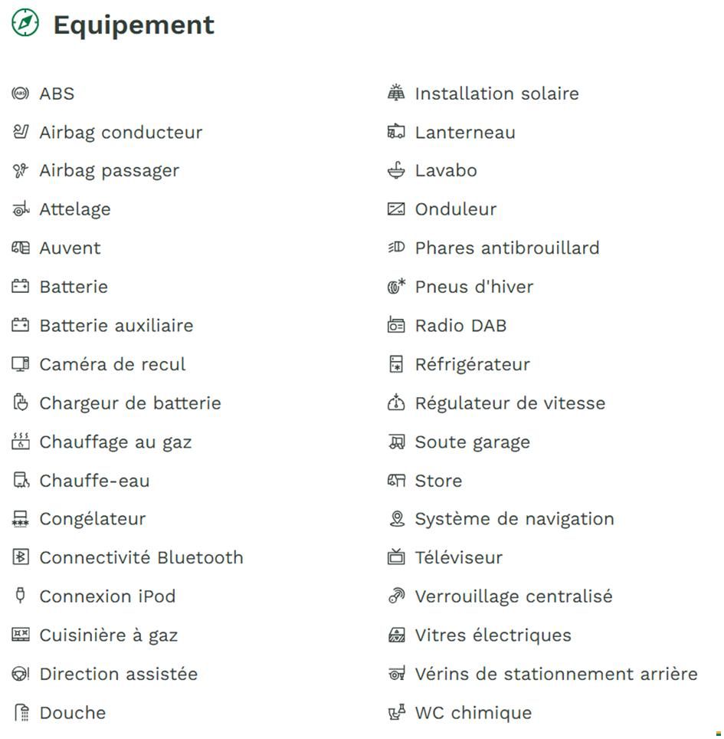Click the battery icon next to Batterie

[x=20, y=287]
